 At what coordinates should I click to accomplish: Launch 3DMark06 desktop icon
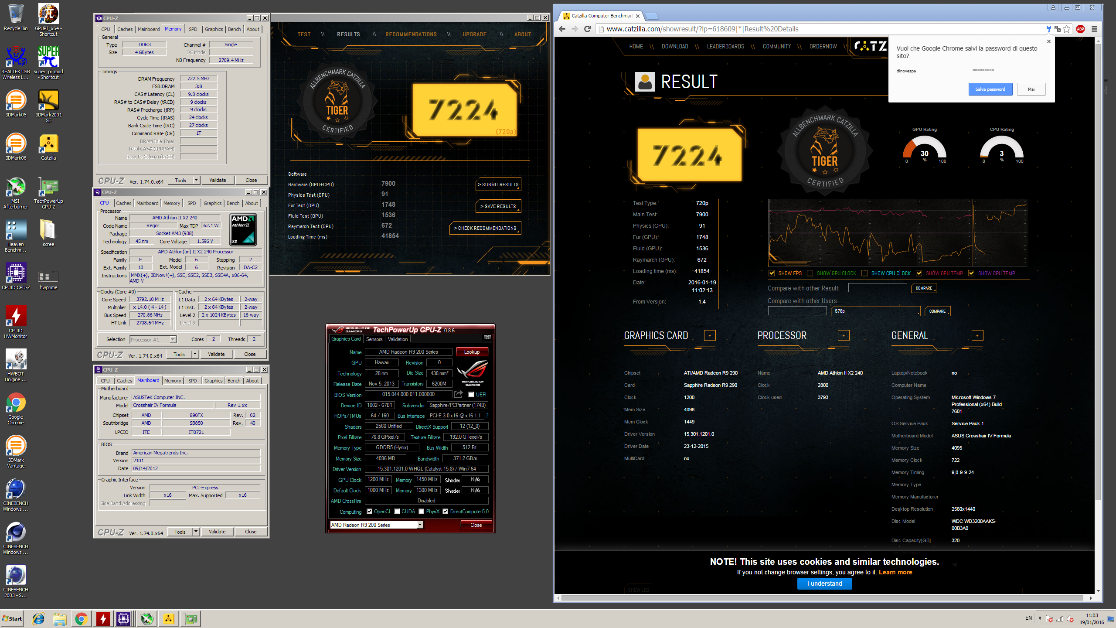(16, 147)
